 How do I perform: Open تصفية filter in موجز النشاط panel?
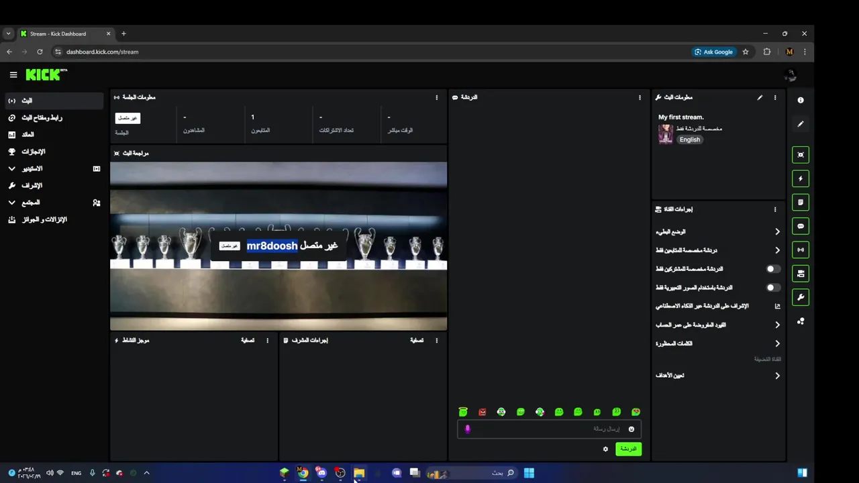(248, 340)
